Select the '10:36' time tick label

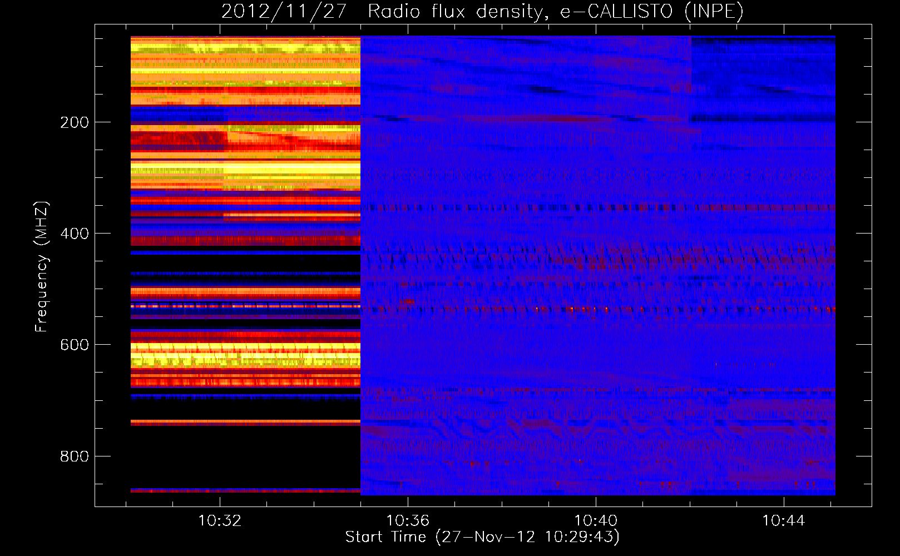point(408,521)
